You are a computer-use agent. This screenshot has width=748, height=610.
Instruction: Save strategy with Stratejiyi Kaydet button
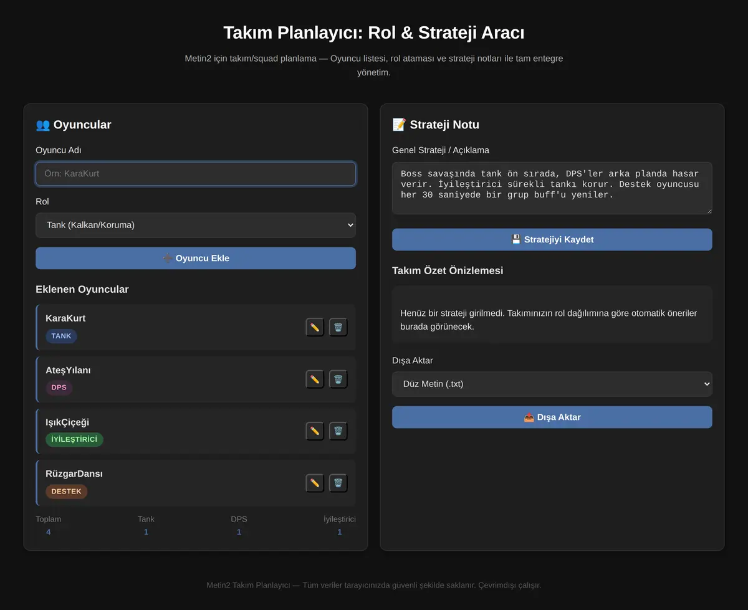[x=552, y=239]
